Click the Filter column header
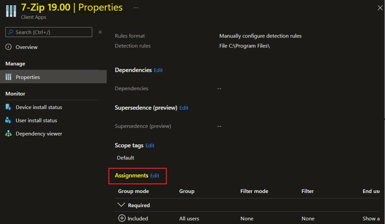 click(308, 191)
